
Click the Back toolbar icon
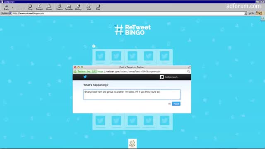click(x=6, y=7)
